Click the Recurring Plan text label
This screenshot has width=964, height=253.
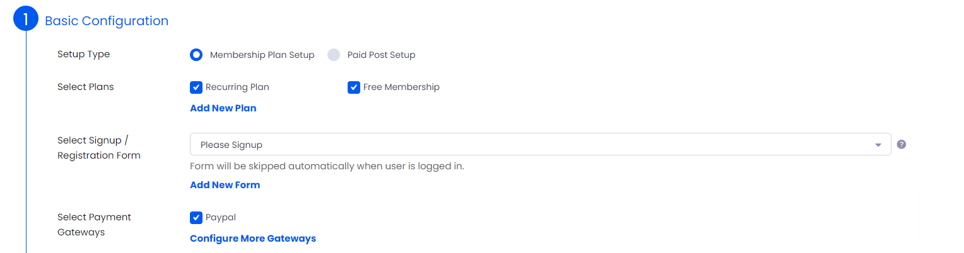pyautogui.click(x=237, y=87)
